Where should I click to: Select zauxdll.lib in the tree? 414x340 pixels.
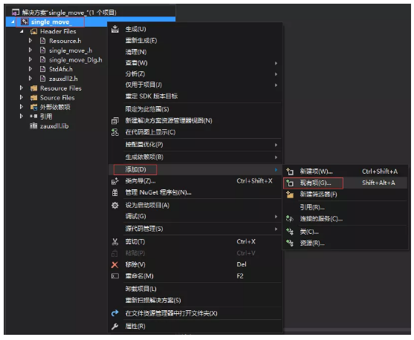(54, 126)
